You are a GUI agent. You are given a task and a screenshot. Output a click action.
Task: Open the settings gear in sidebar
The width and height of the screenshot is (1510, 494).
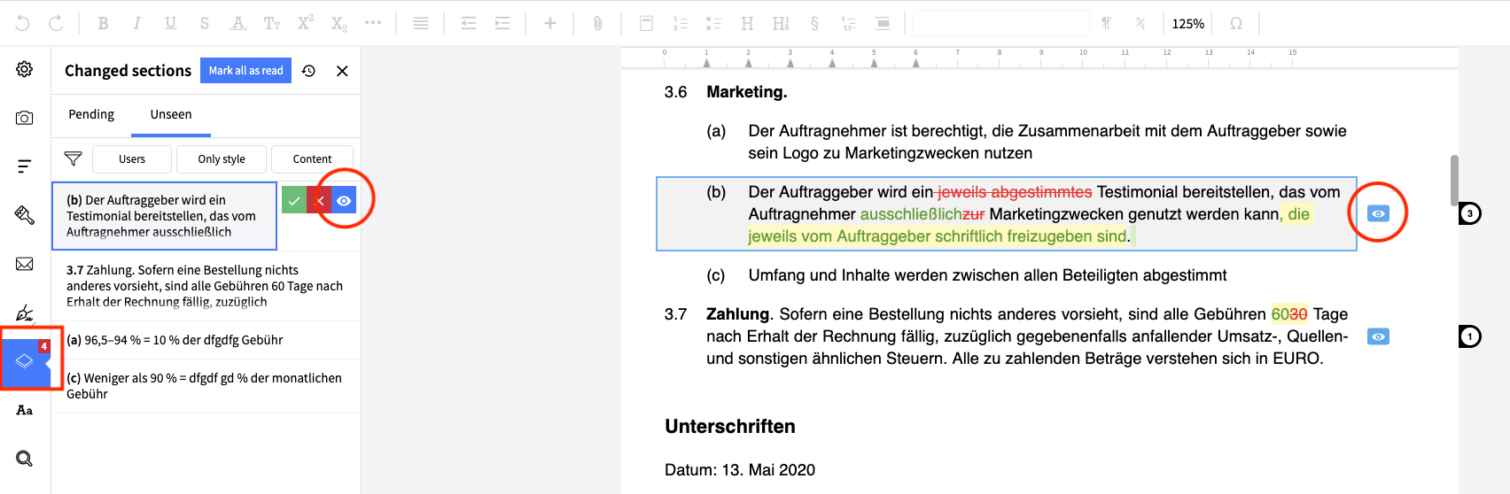click(x=25, y=69)
